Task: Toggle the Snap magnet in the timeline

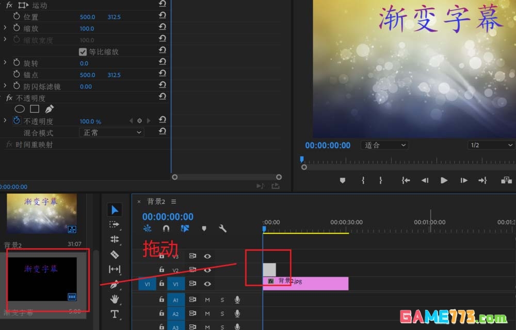Action: (x=166, y=229)
